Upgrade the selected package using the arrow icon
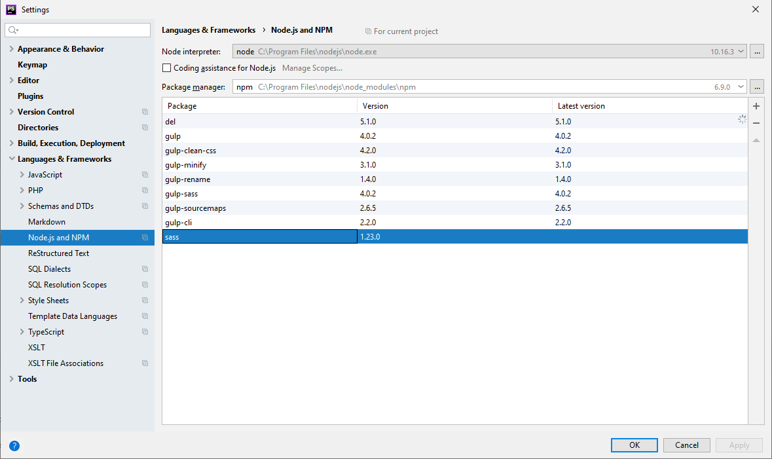This screenshot has height=459, width=772. pos(756,139)
